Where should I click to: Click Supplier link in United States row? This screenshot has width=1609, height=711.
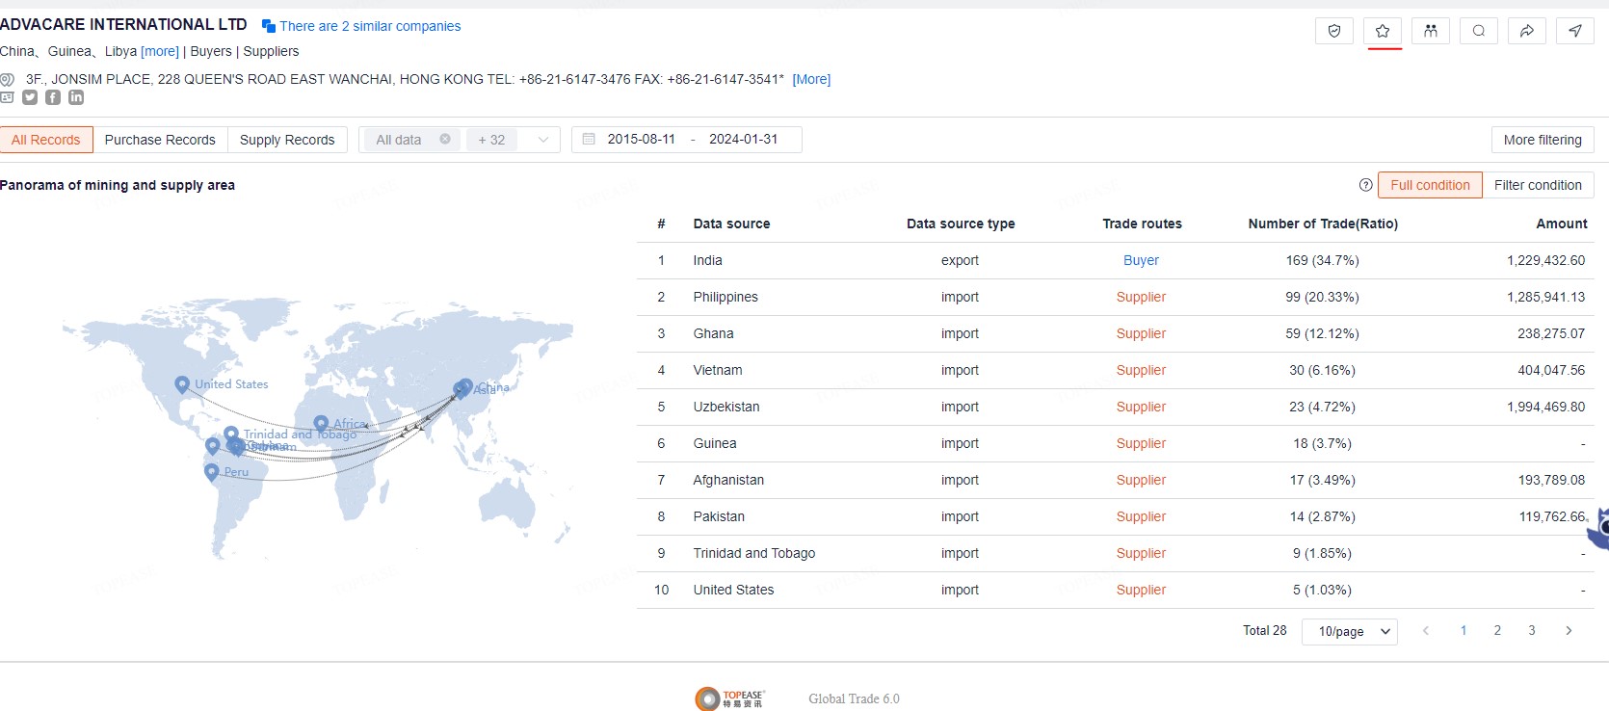pos(1141,590)
